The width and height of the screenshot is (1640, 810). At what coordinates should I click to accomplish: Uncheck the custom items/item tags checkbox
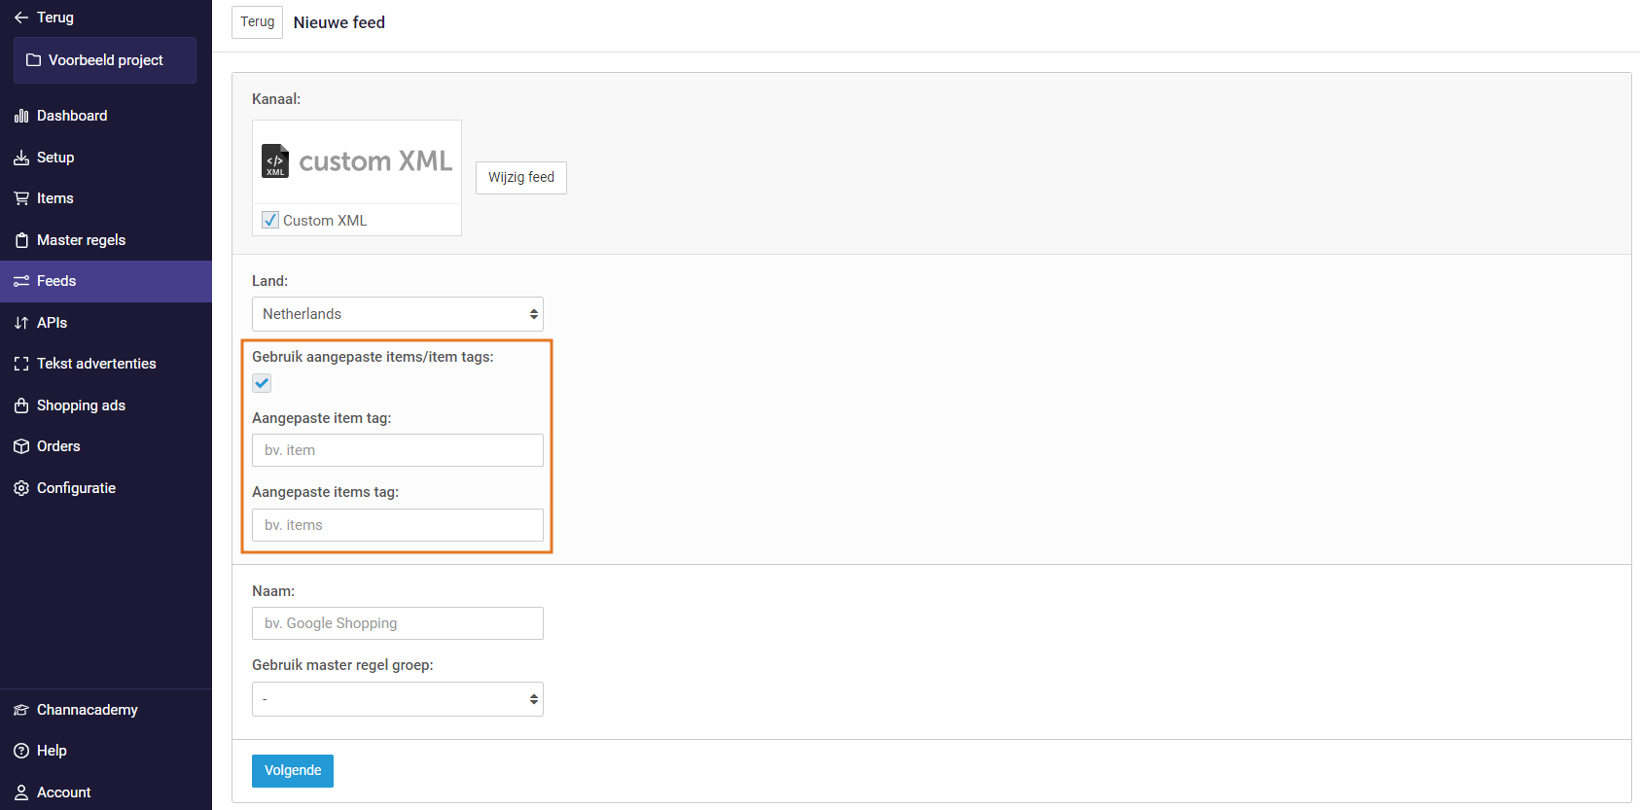pos(262,383)
